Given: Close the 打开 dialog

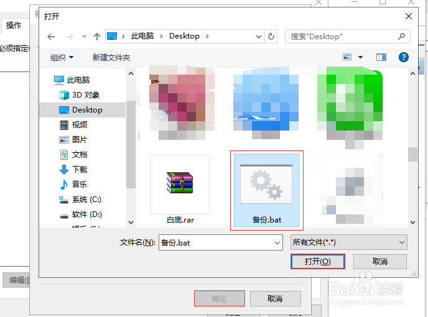Looking at the screenshot, I should (x=409, y=16).
